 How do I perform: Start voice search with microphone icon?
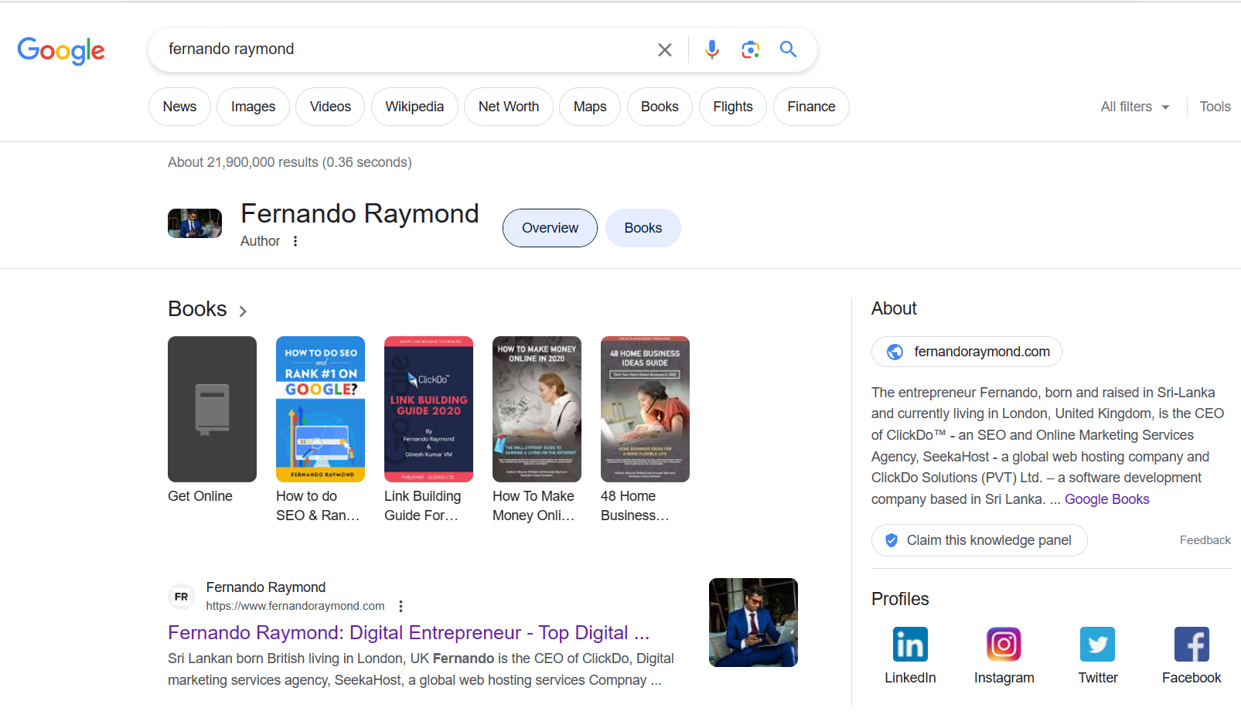[x=712, y=49]
